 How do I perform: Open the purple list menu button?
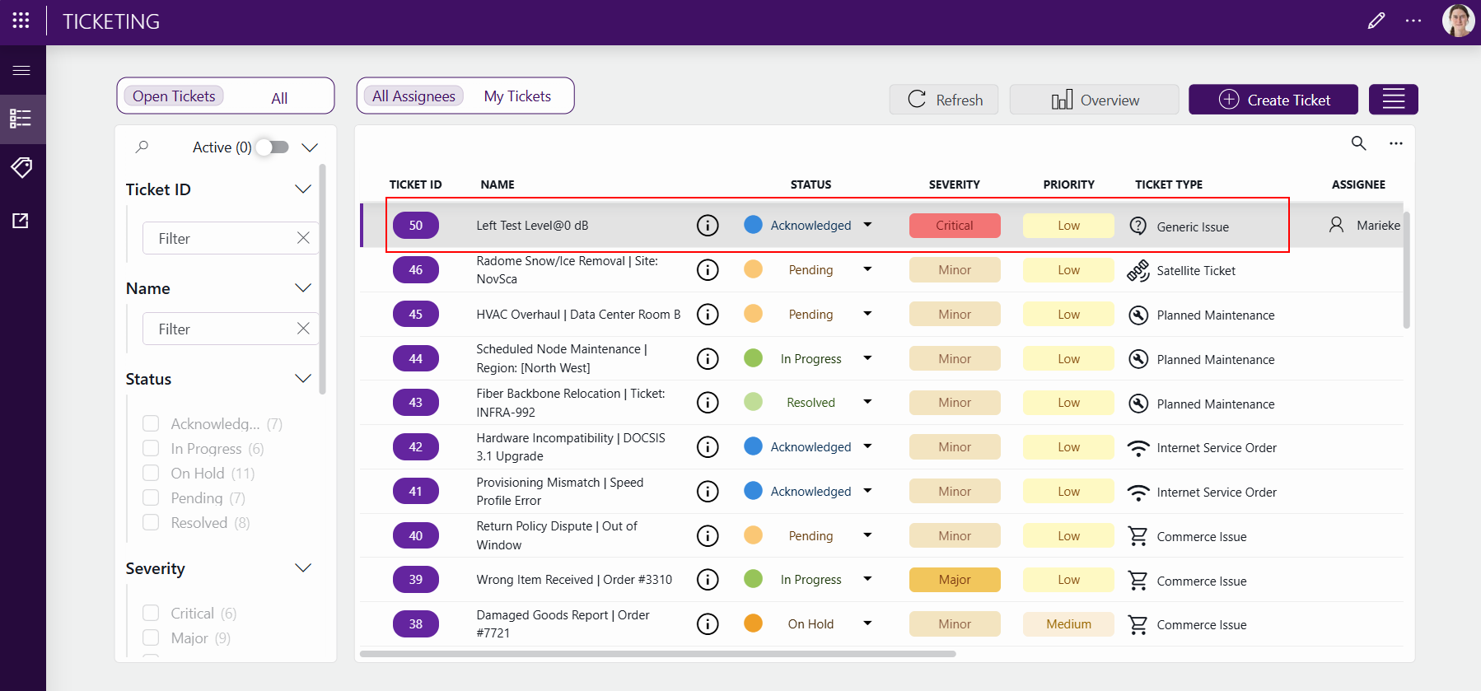coord(1394,100)
